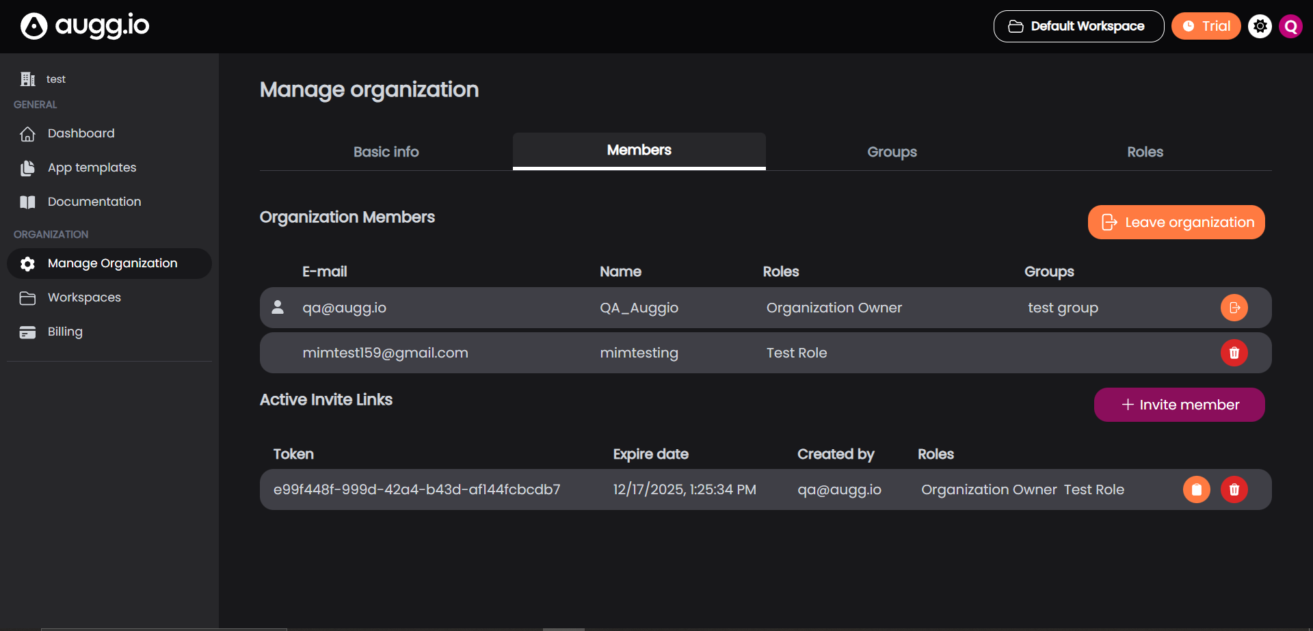Open the Roles tab
This screenshot has height=631, width=1313.
1145,152
